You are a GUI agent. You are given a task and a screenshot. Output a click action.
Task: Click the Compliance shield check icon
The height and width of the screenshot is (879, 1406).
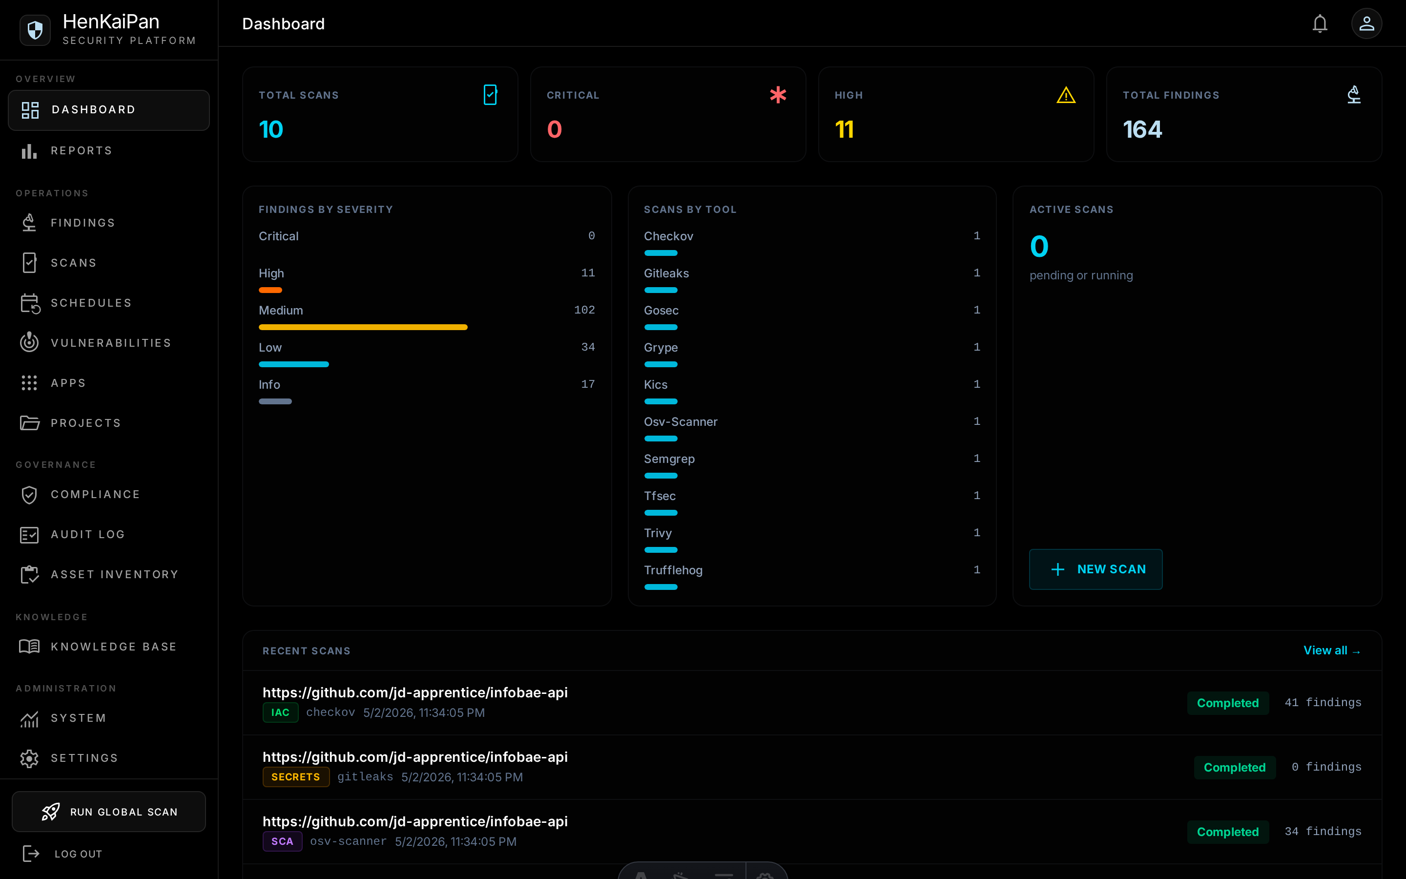pos(29,494)
